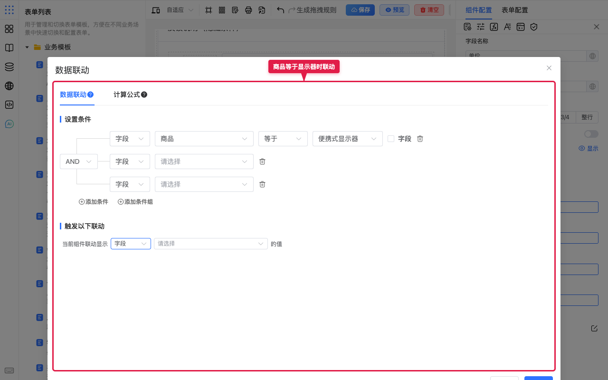This screenshot has height=380, width=608.
Task: Collapse the 业务模板 folder tree
Action: click(x=27, y=47)
